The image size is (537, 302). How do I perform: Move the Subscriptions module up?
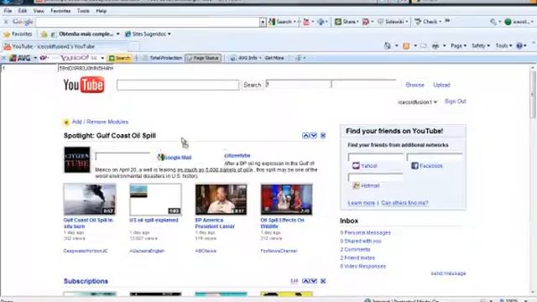[305, 281]
